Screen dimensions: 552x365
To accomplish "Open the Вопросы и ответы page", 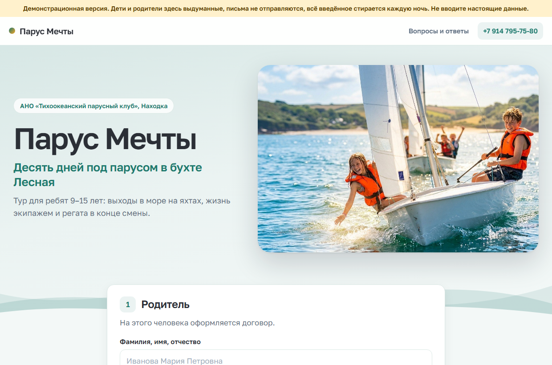I will pos(438,31).
